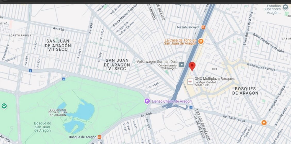Click the Lienzo Charro de Aragon purple icon

point(147,101)
